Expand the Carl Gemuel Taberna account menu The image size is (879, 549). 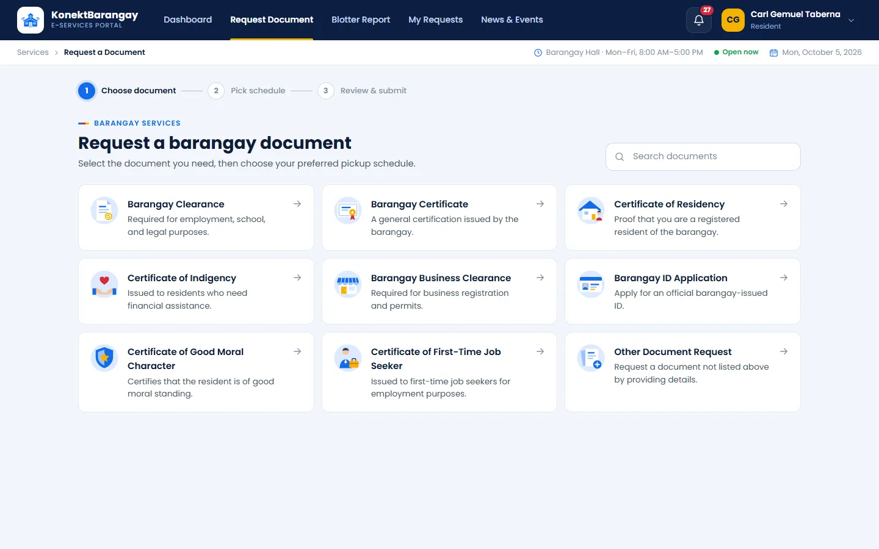pyautogui.click(x=851, y=20)
